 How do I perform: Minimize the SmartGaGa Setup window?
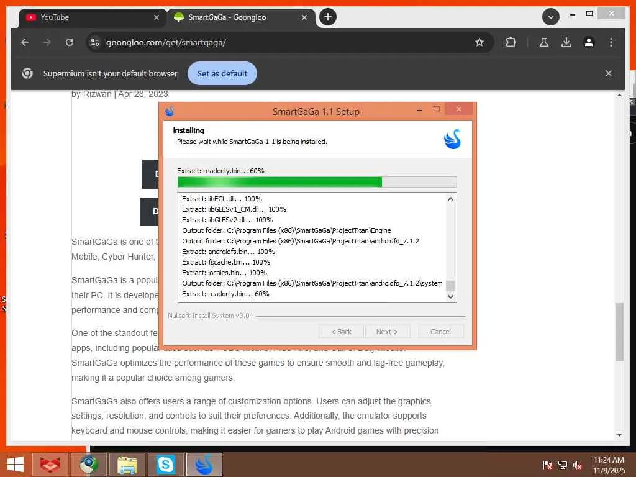click(x=420, y=110)
